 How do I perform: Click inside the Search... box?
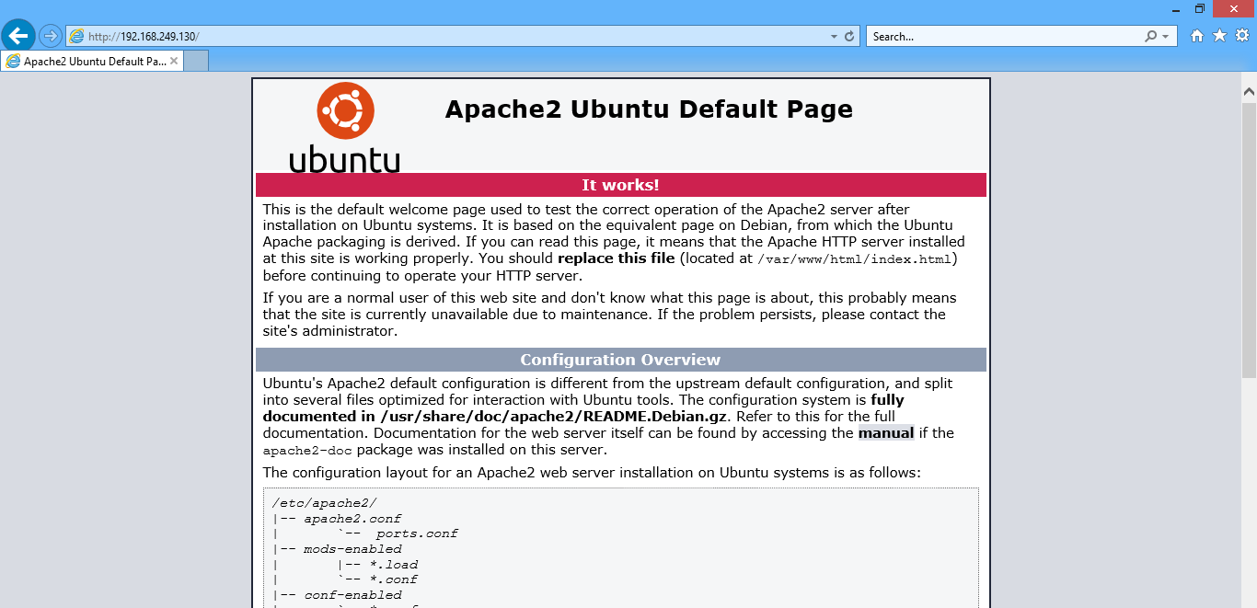pos(1005,37)
